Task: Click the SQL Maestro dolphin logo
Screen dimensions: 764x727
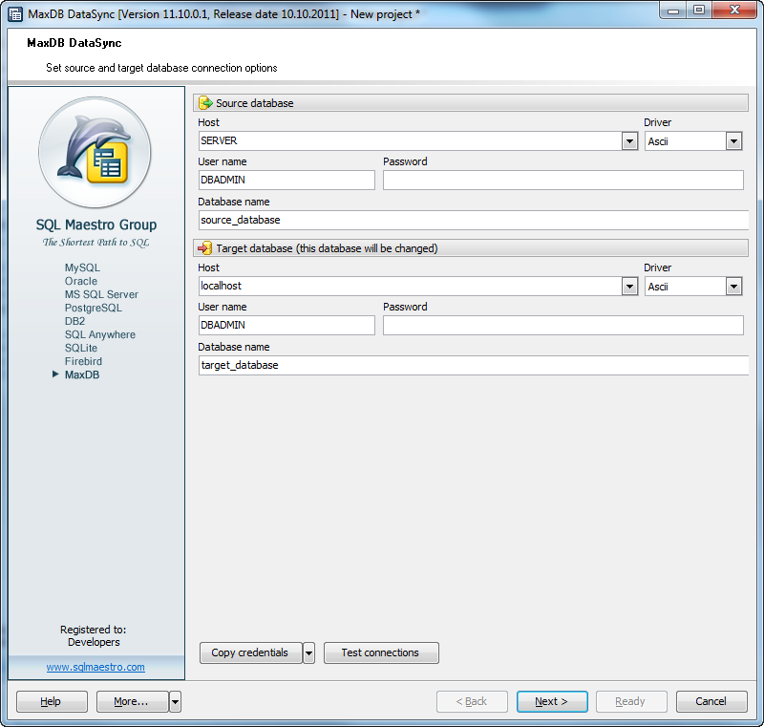Action: point(95,153)
